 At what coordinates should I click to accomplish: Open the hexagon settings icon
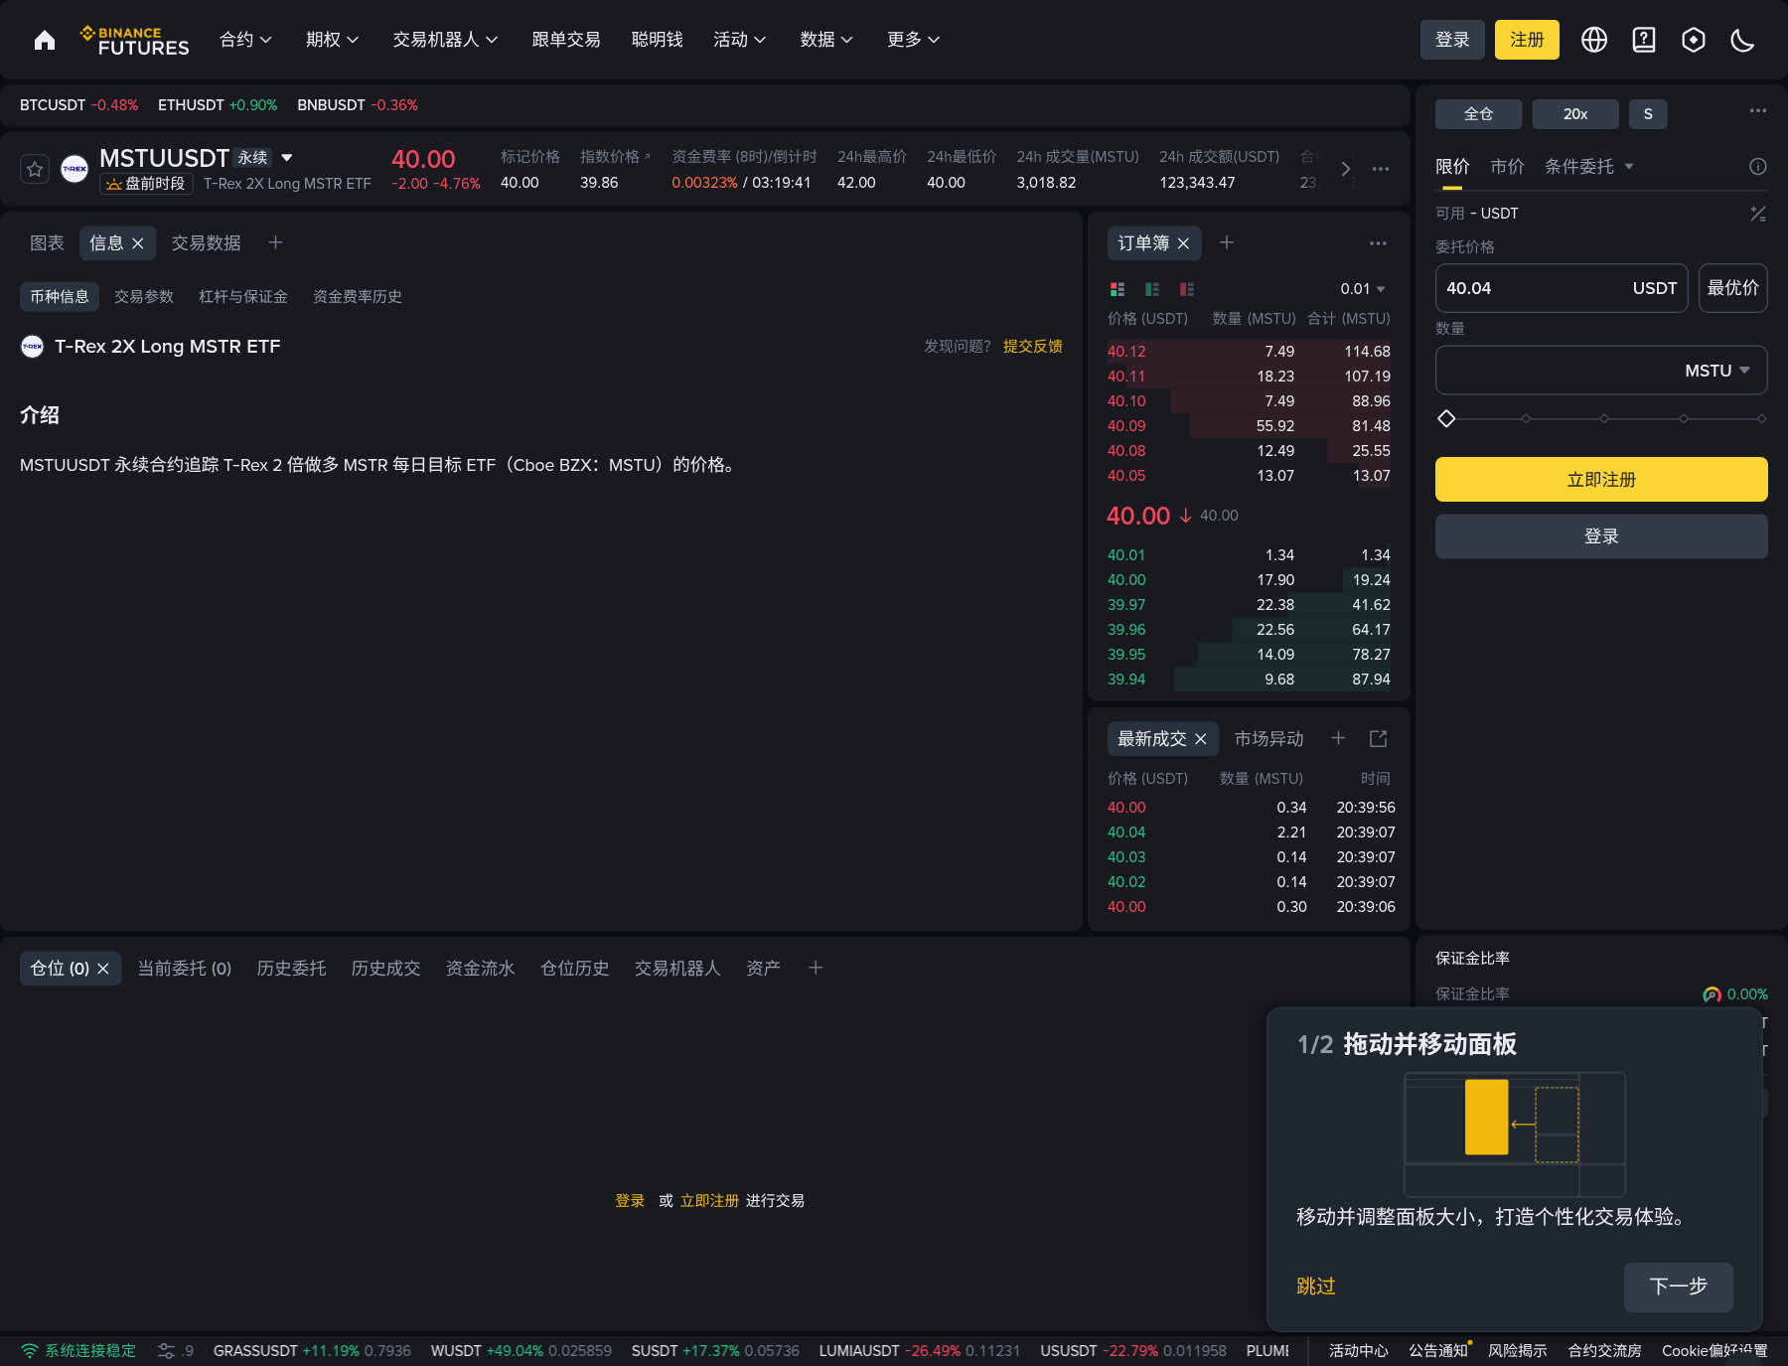1694,40
